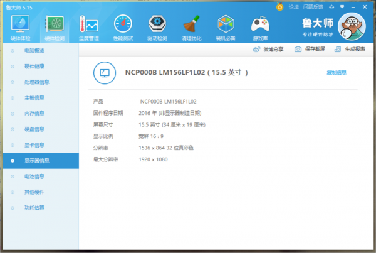Open the 游戏库 game controller icon

(x=260, y=28)
